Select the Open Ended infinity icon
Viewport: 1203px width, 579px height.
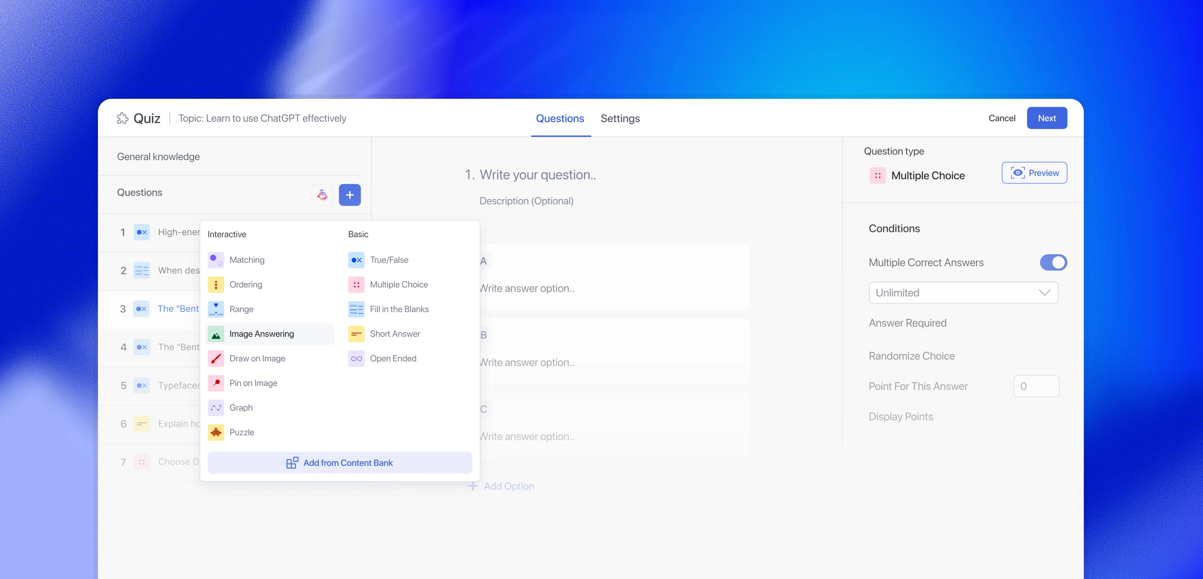[356, 358]
